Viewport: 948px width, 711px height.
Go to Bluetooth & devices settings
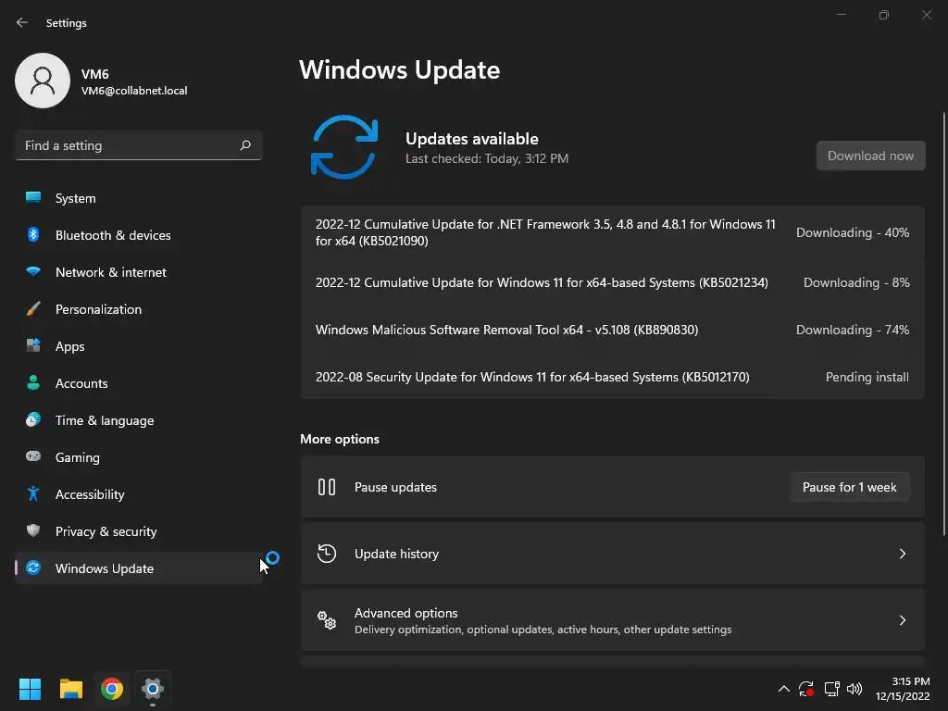click(x=139, y=234)
